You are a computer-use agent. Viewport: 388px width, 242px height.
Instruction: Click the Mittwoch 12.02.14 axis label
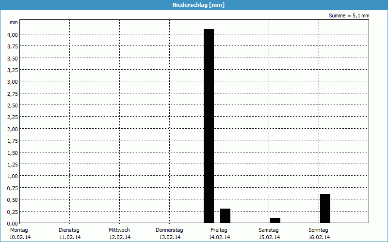[119, 234]
